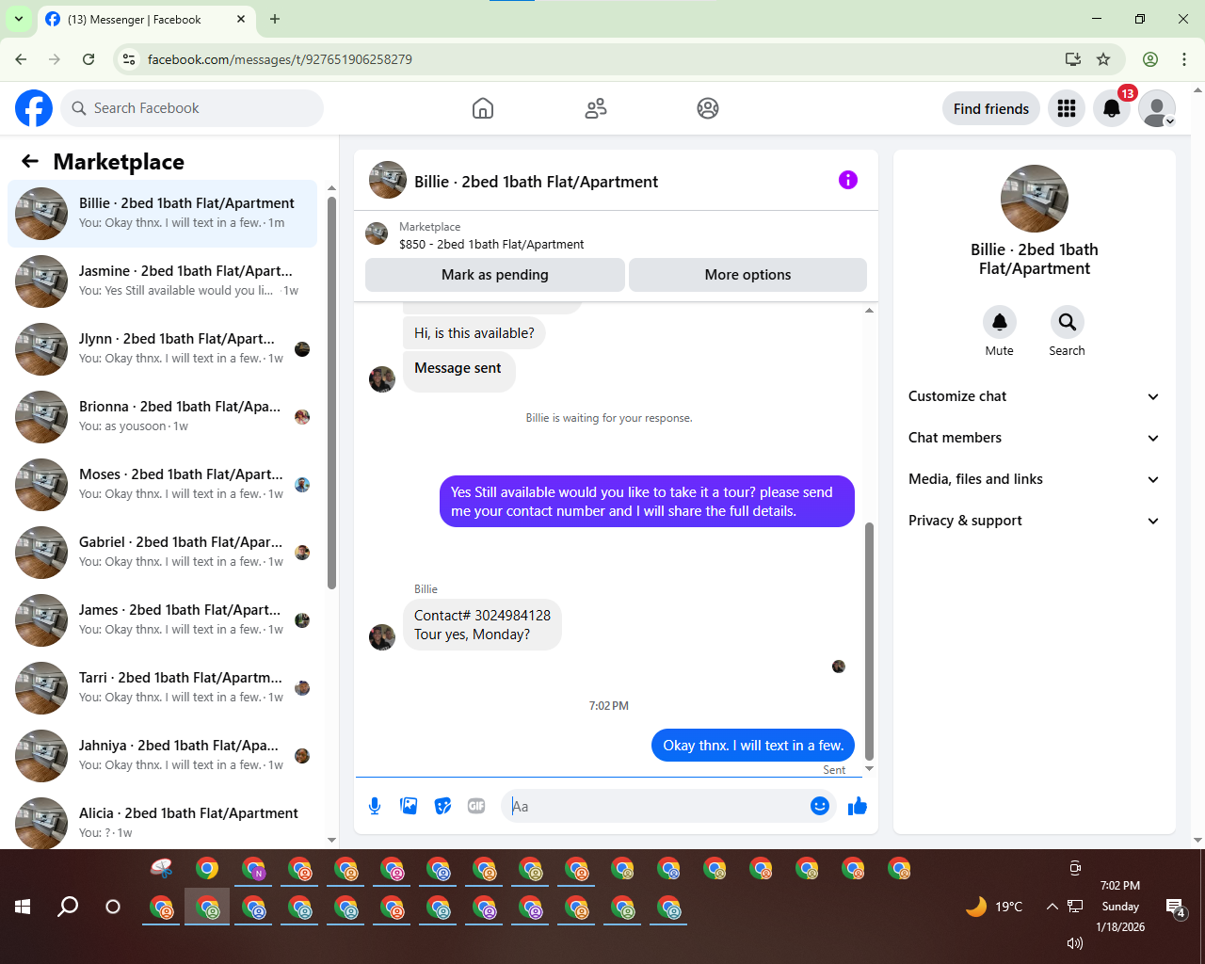Click Find friends button
Viewport: 1205px width, 964px height.
coord(991,108)
